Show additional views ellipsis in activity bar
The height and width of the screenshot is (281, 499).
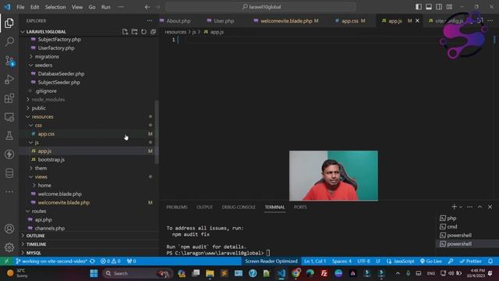click(9, 192)
